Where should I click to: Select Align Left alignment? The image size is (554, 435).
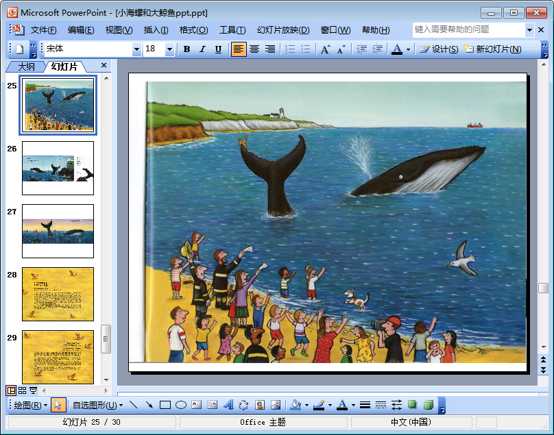point(239,49)
